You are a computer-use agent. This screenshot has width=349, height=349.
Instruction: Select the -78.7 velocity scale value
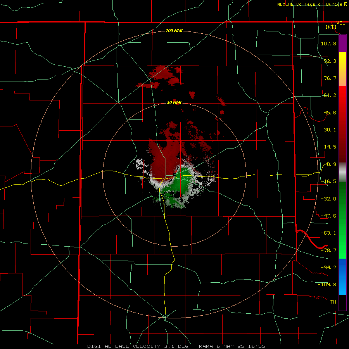pyautogui.click(x=328, y=251)
